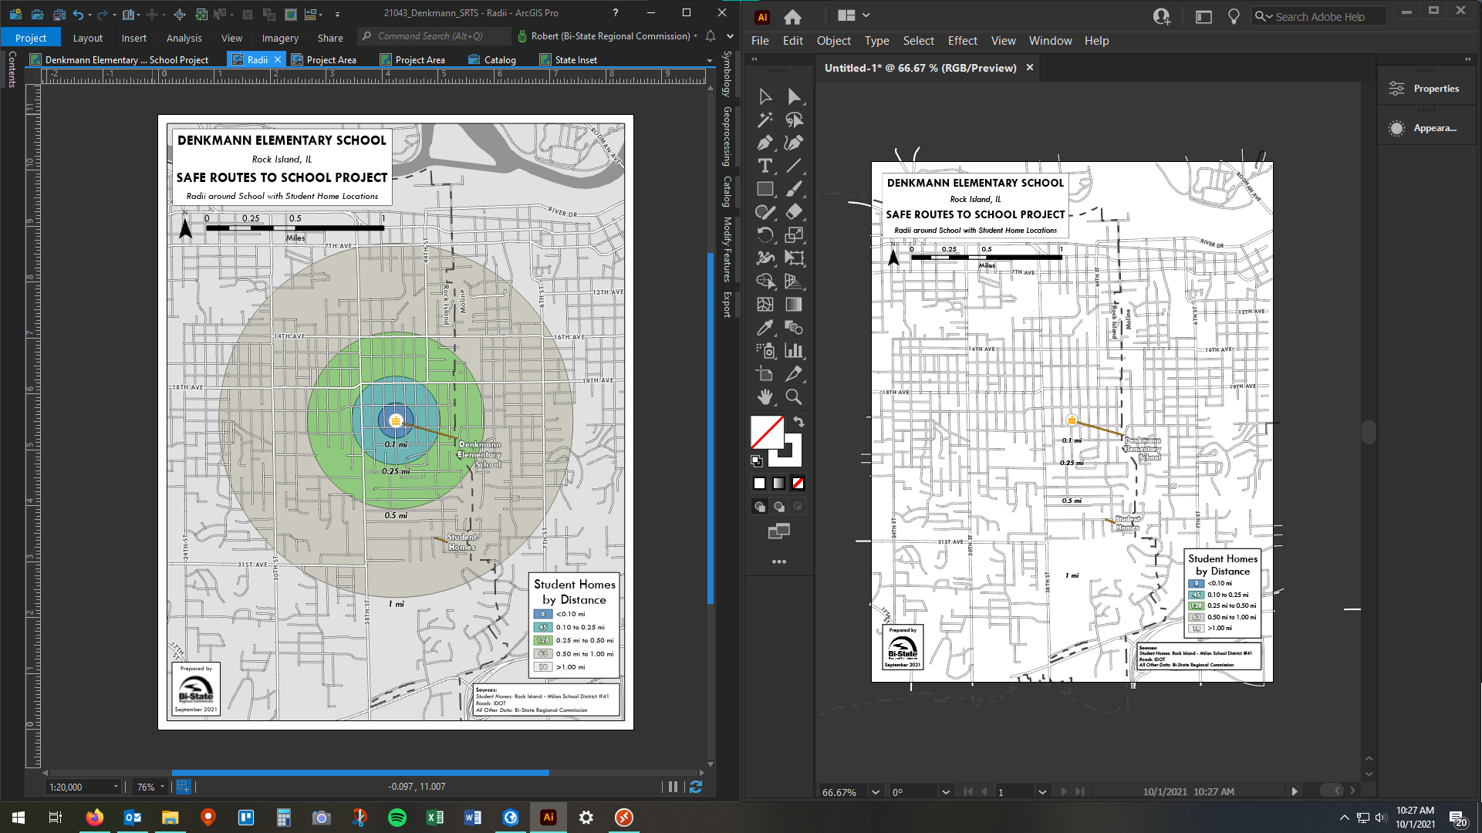Pick the Gradient tool

pyautogui.click(x=793, y=305)
